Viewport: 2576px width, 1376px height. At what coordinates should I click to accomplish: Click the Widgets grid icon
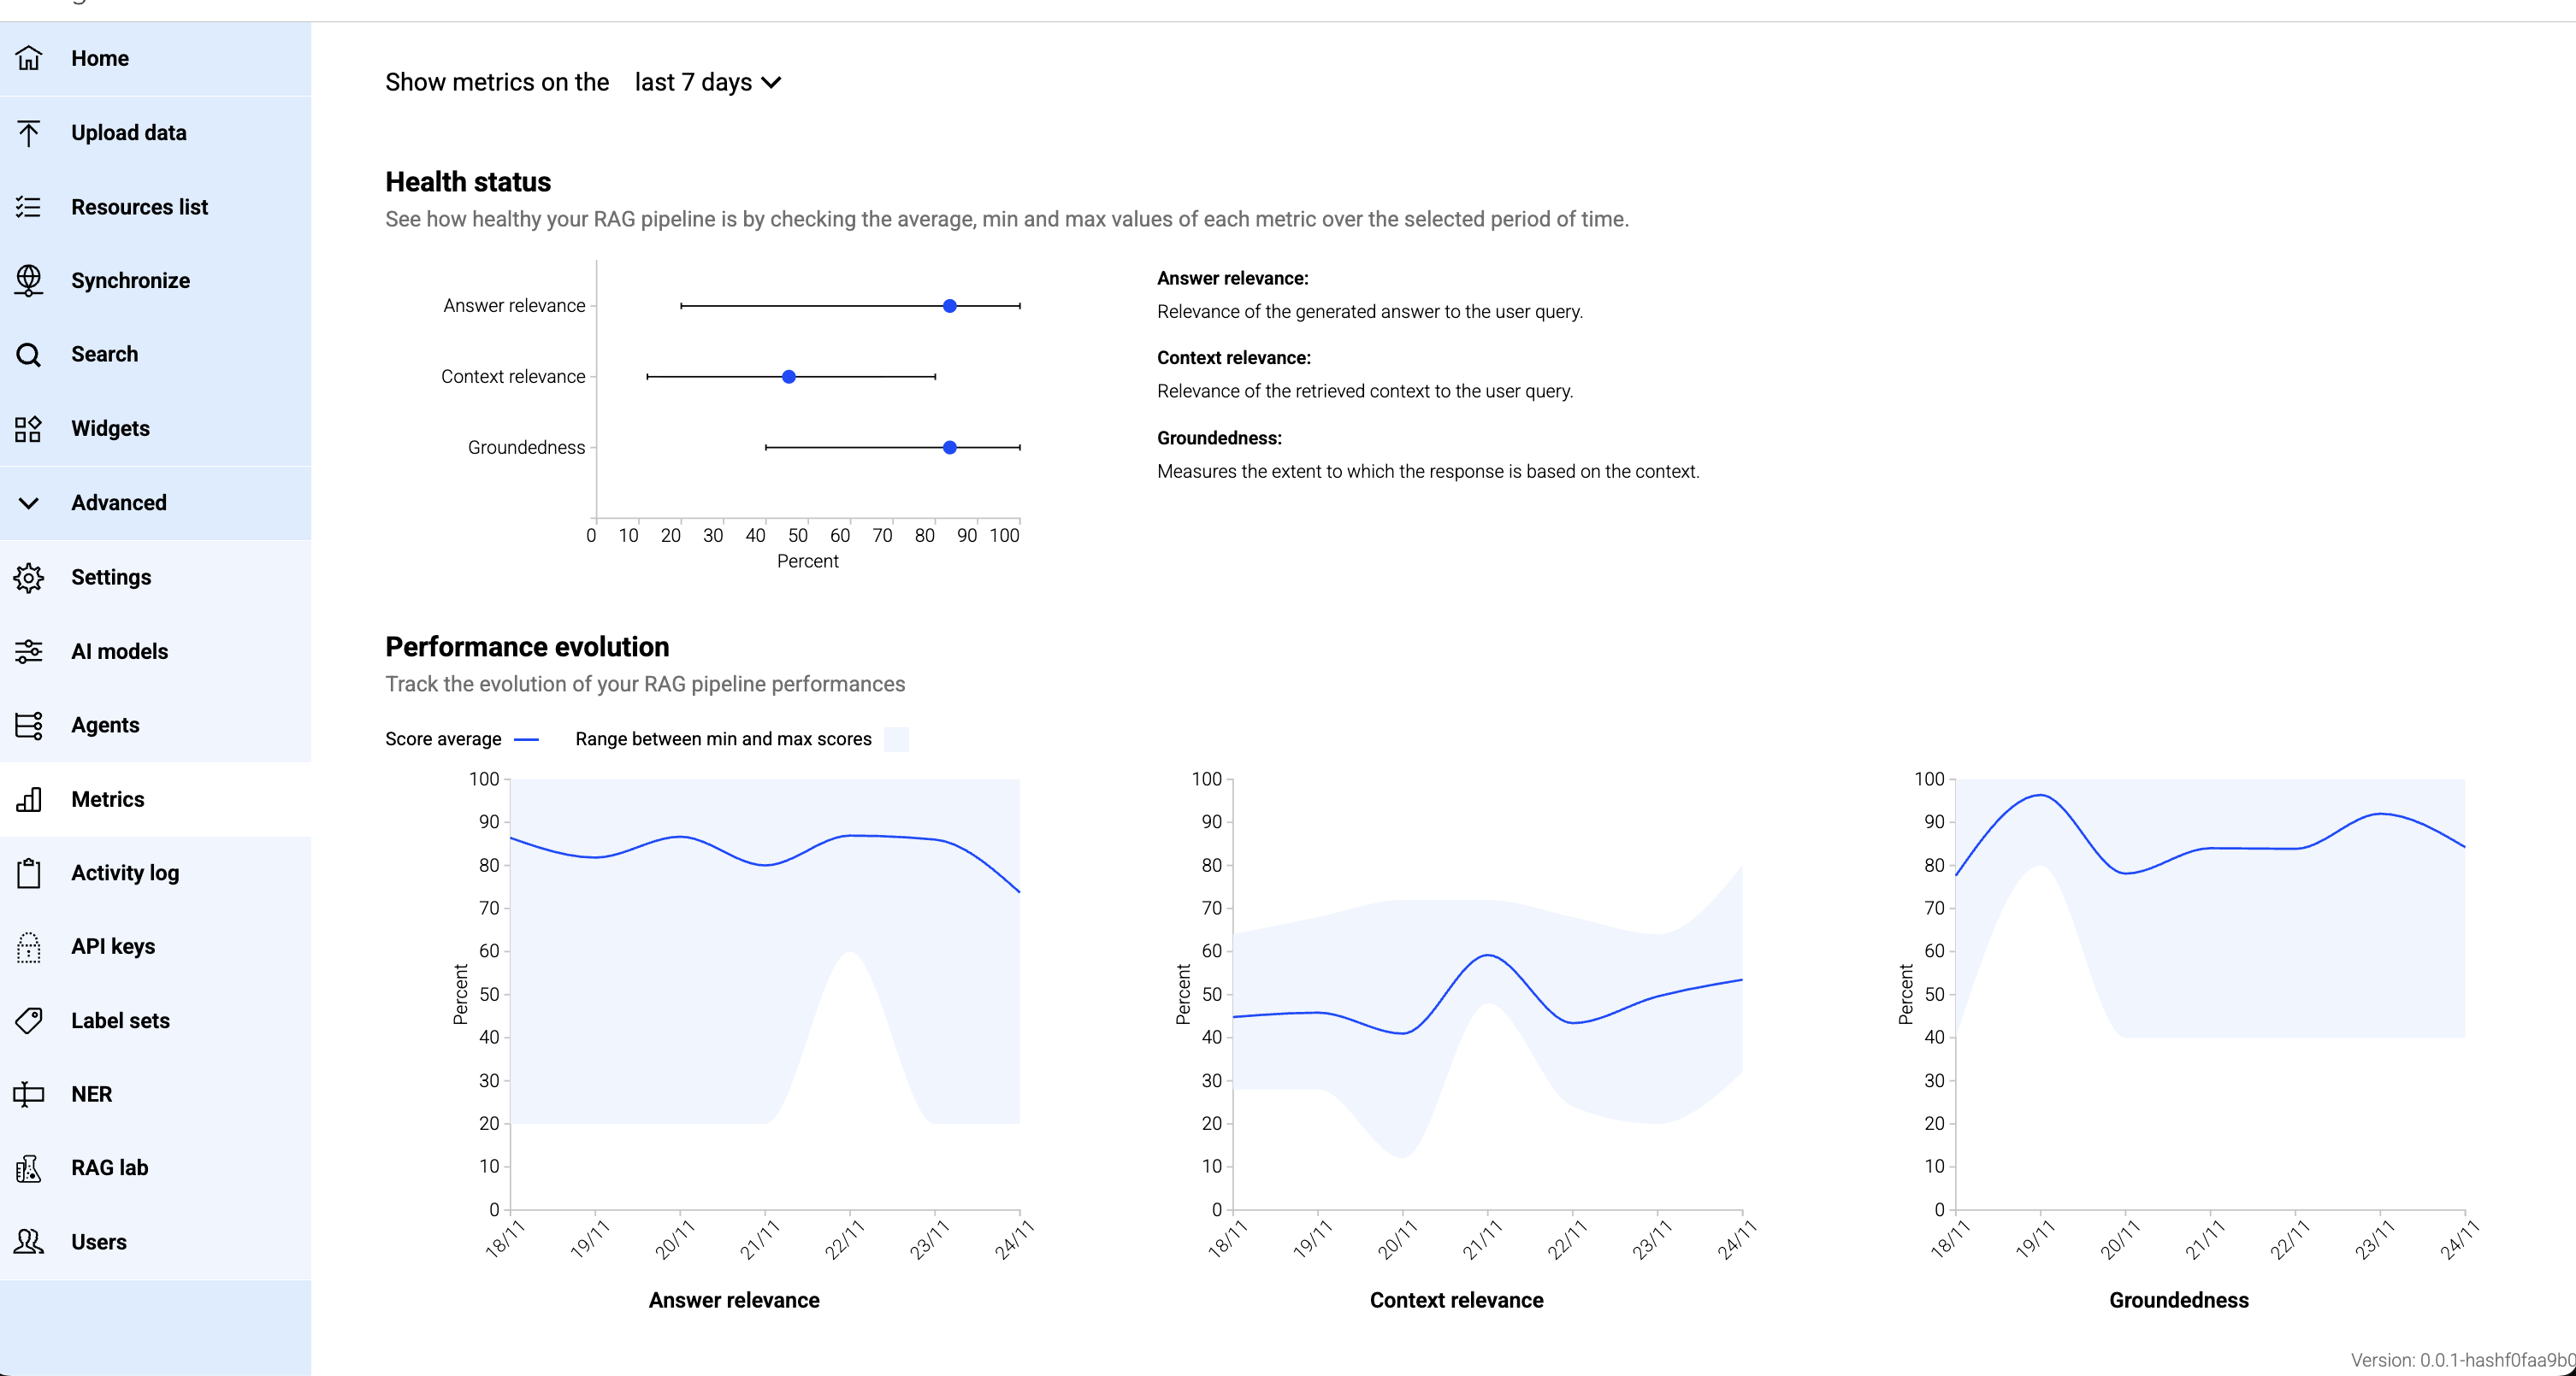click(x=29, y=429)
